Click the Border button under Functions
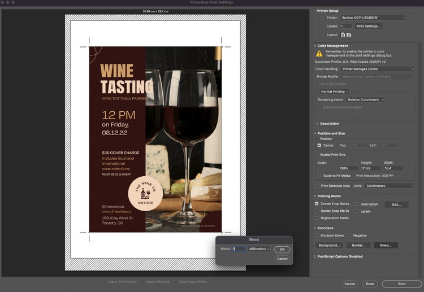The height and width of the screenshot is (292, 424). coord(358,245)
